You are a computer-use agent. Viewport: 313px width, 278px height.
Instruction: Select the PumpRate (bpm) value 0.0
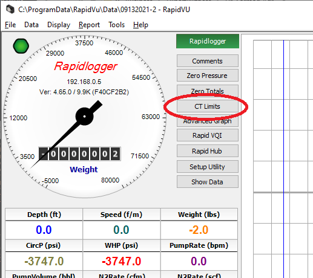199,261
